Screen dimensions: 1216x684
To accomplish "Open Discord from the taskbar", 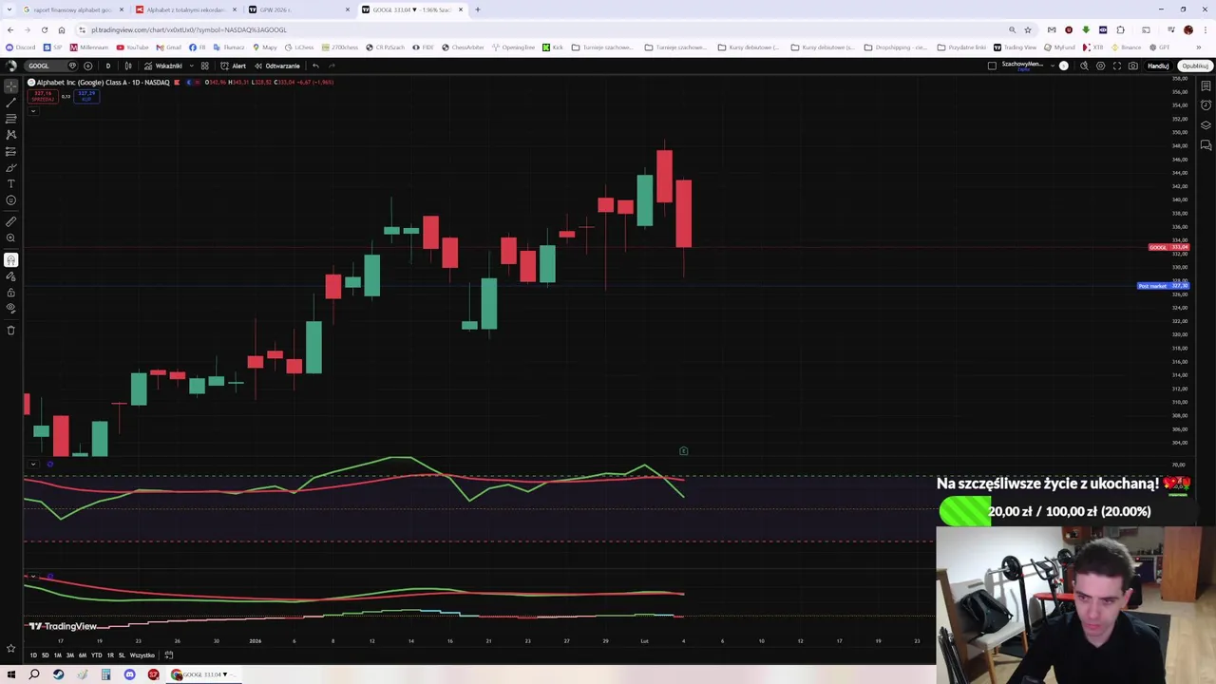I will 129,674.
